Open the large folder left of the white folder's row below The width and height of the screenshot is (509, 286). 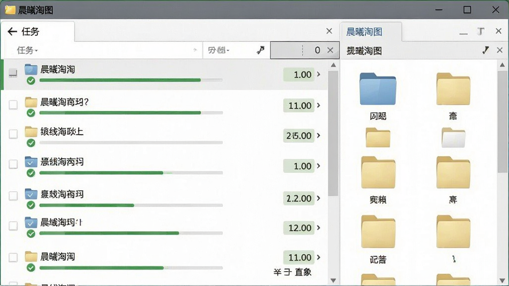(x=378, y=172)
